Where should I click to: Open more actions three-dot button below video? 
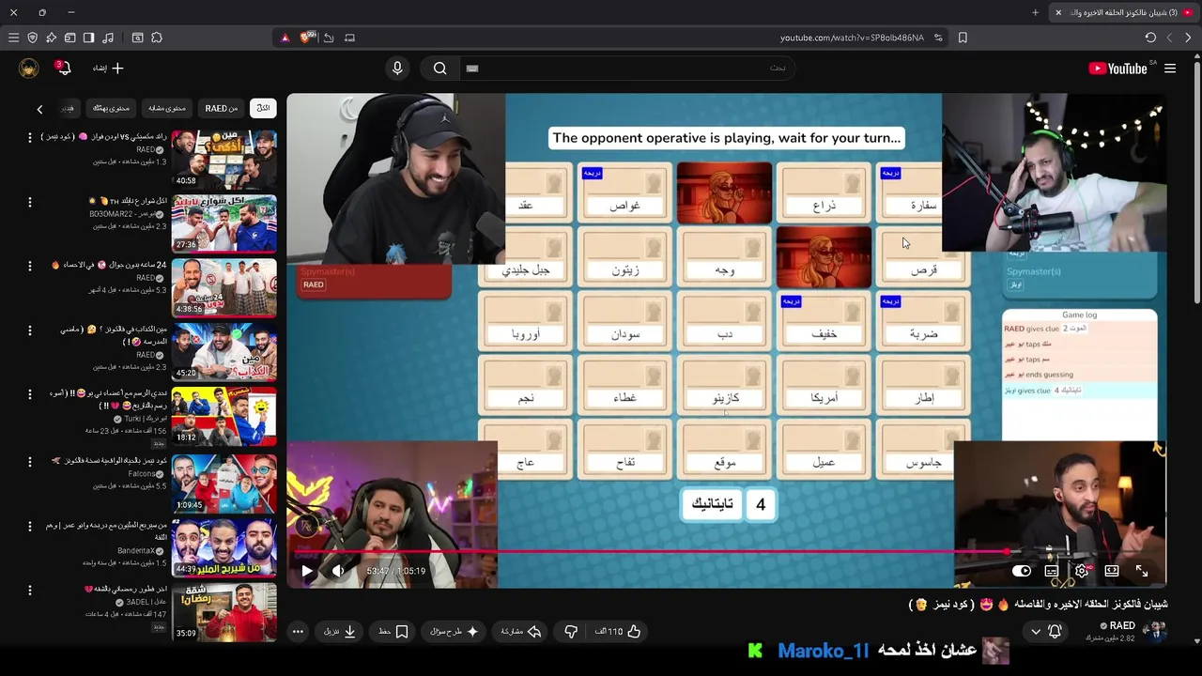[298, 632]
